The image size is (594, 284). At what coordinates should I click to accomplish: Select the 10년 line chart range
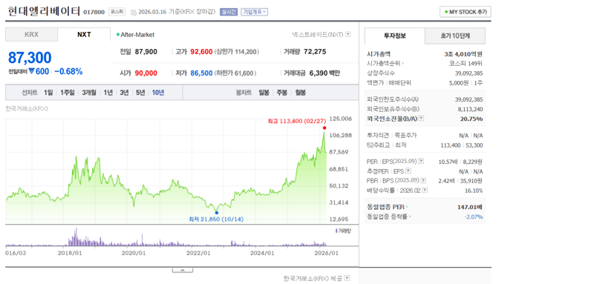tap(158, 92)
